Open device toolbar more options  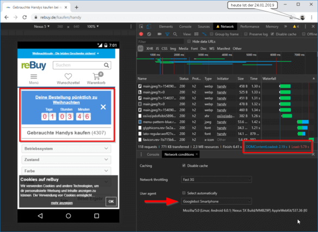click(x=131, y=26)
